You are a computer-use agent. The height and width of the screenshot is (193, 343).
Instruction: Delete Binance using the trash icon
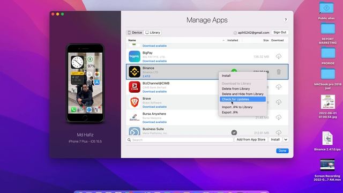click(x=279, y=72)
